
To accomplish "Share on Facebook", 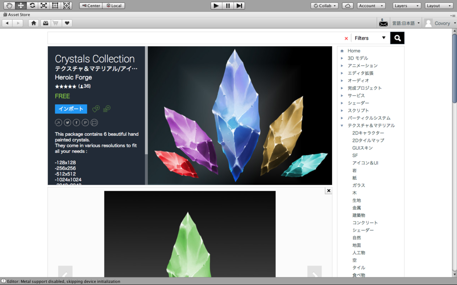I will tap(76, 123).
